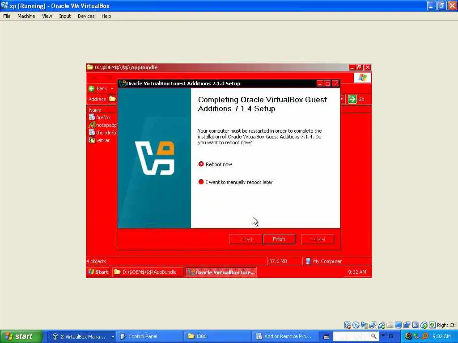Click the network connection tray icon
The width and height of the screenshot is (458, 343).
[x=417, y=337]
